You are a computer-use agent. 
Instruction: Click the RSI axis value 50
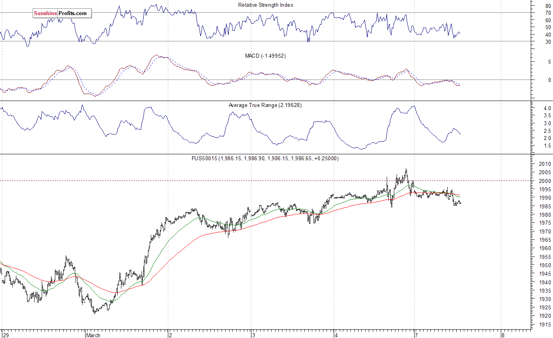[548, 27]
